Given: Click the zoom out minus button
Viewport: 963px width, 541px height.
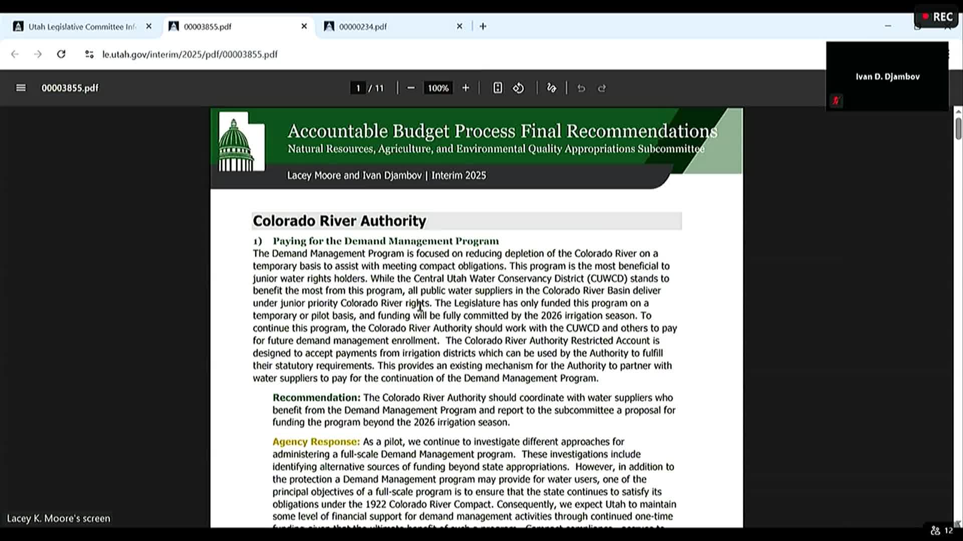Looking at the screenshot, I should click(411, 88).
